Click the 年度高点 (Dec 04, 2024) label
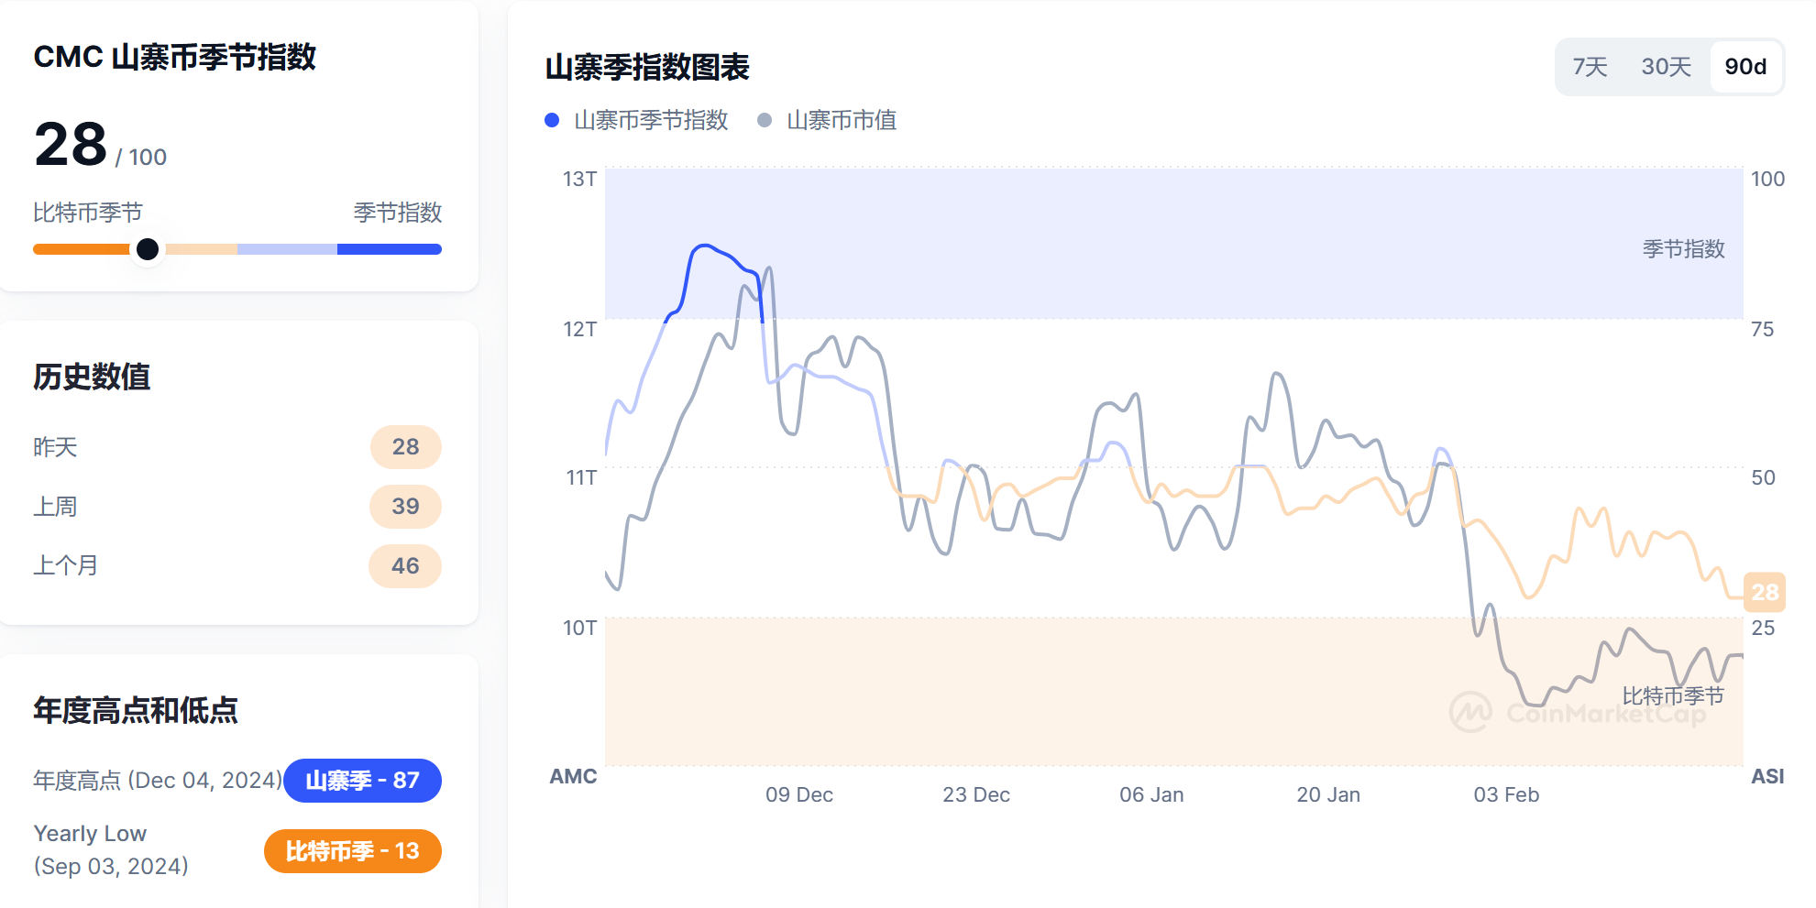The image size is (1816, 908). (156, 780)
